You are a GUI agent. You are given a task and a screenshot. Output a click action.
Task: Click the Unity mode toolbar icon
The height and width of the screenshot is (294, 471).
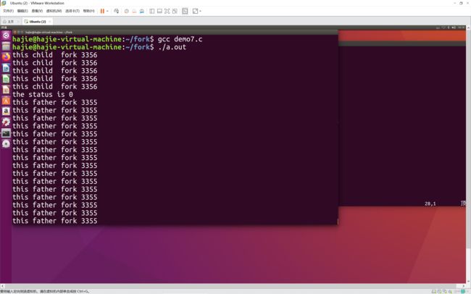pos(175,11)
